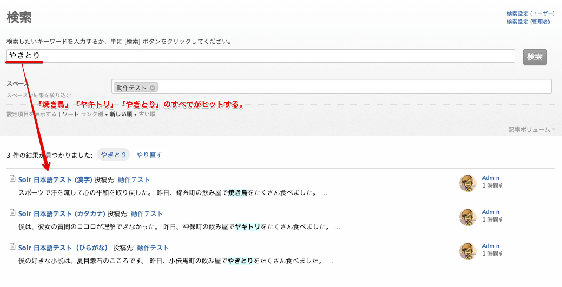Sort results by 古い順
Image resolution: width=562 pixels, height=287 pixels.
pyautogui.click(x=147, y=114)
